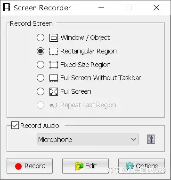This screenshot has width=171, height=180.
Task: Open the Microphone audio source dropdown
Action: (88, 139)
